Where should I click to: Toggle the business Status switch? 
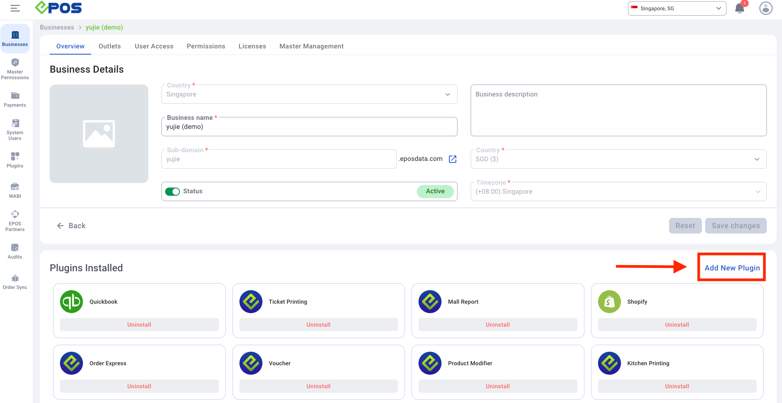point(172,192)
